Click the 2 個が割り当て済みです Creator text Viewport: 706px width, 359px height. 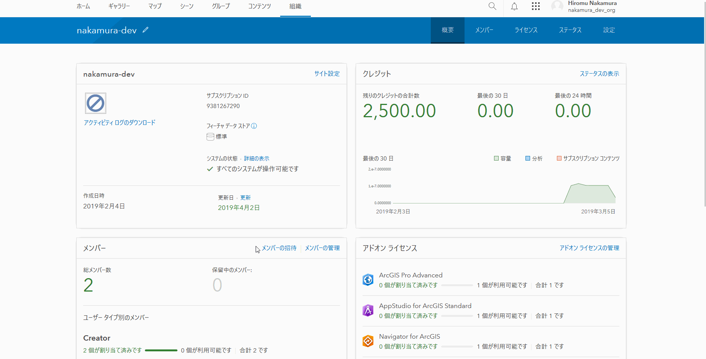112,350
